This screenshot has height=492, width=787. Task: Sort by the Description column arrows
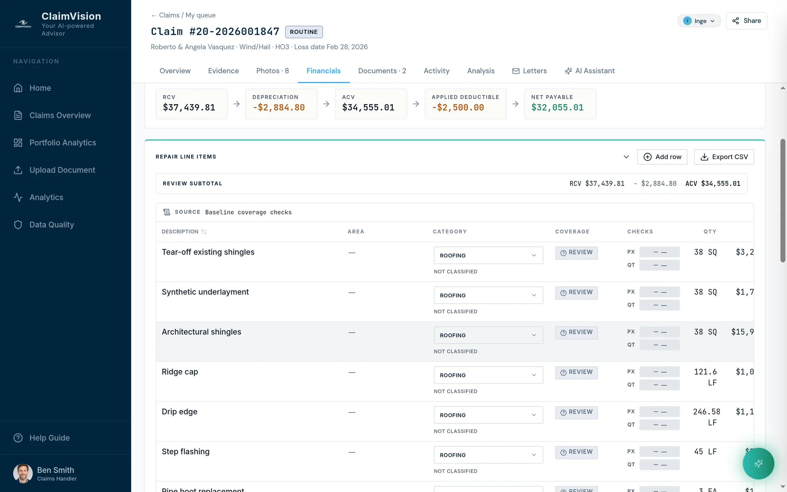pyautogui.click(x=204, y=232)
